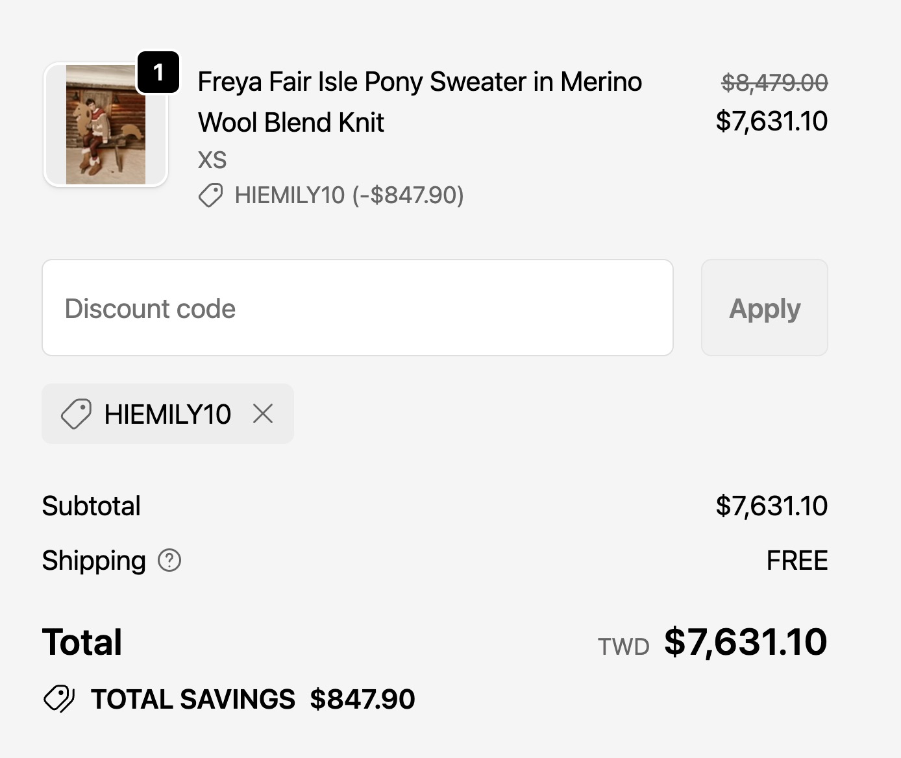Open the Freya sweater product thumbnail
The width and height of the screenshot is (901, 758).
105,125
